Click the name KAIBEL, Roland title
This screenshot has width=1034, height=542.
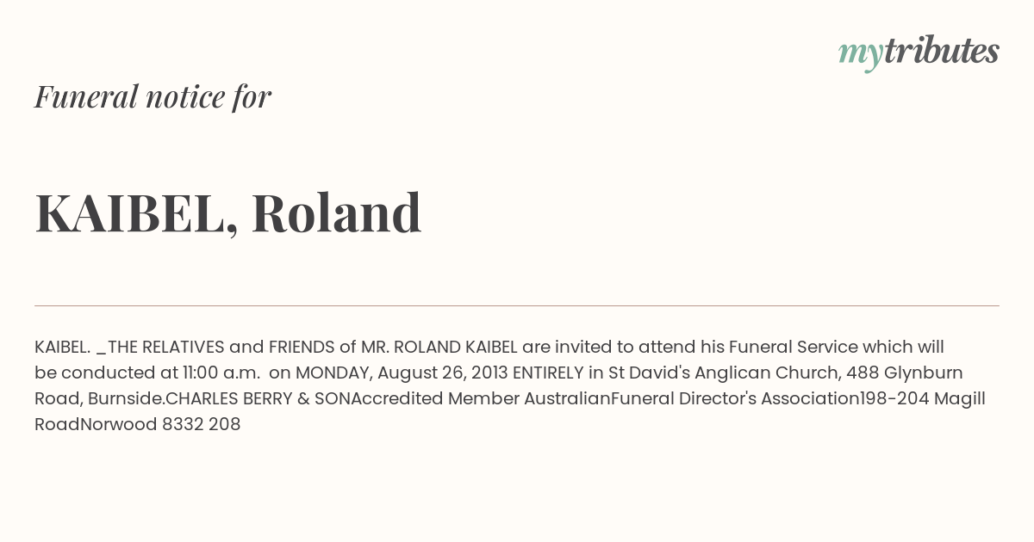(228, 212)
